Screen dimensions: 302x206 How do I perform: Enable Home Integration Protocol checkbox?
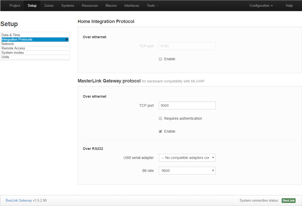(x=160, y=59)
